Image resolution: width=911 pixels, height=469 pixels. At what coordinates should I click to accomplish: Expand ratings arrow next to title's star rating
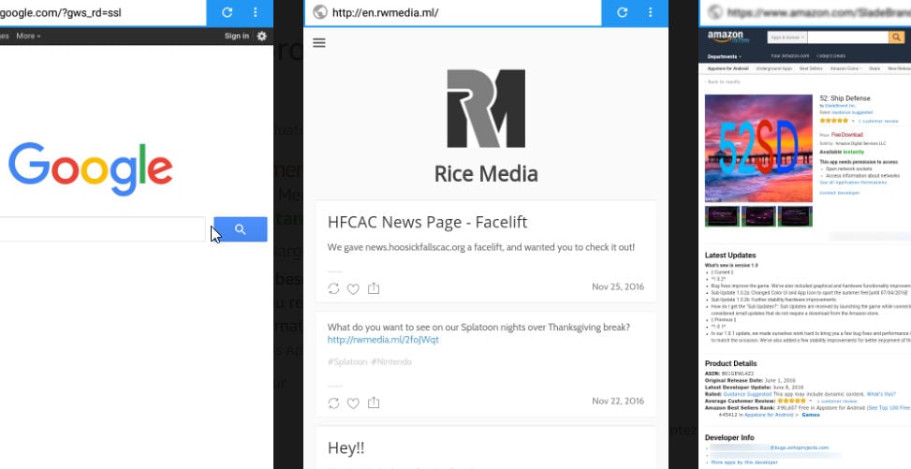coord(853,122)
